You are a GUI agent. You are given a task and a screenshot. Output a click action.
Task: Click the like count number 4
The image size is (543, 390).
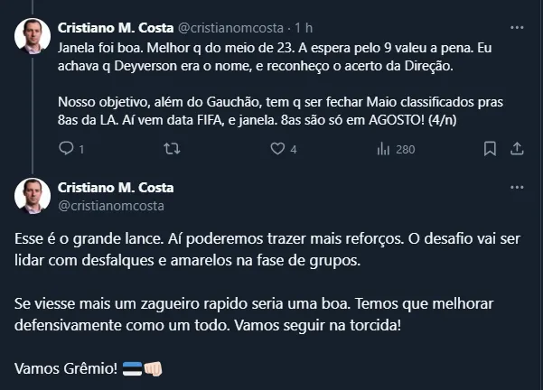(x=294, y=150)
